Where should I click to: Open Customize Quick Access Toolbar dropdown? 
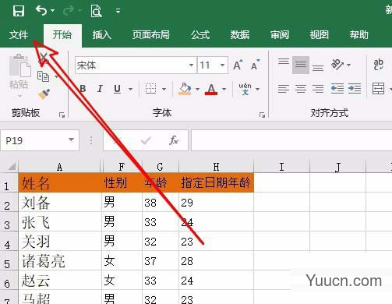point(118,11)
